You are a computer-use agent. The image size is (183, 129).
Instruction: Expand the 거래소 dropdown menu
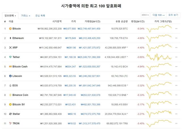26,15
